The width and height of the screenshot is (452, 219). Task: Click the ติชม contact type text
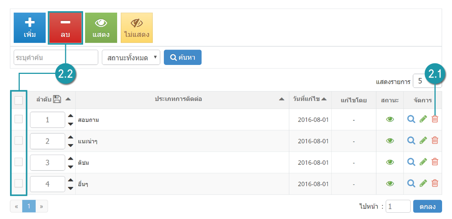click(x=83, y=163)
